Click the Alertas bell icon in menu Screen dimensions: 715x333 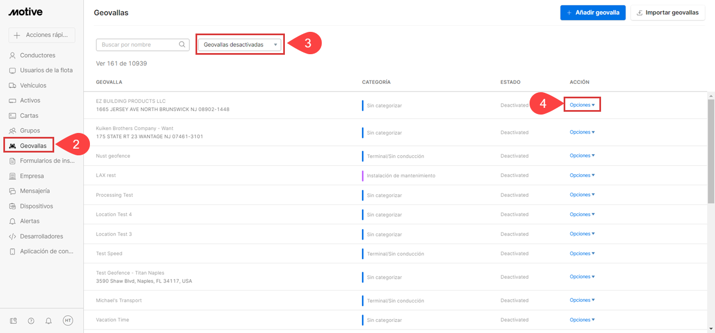tap(12, 221)
